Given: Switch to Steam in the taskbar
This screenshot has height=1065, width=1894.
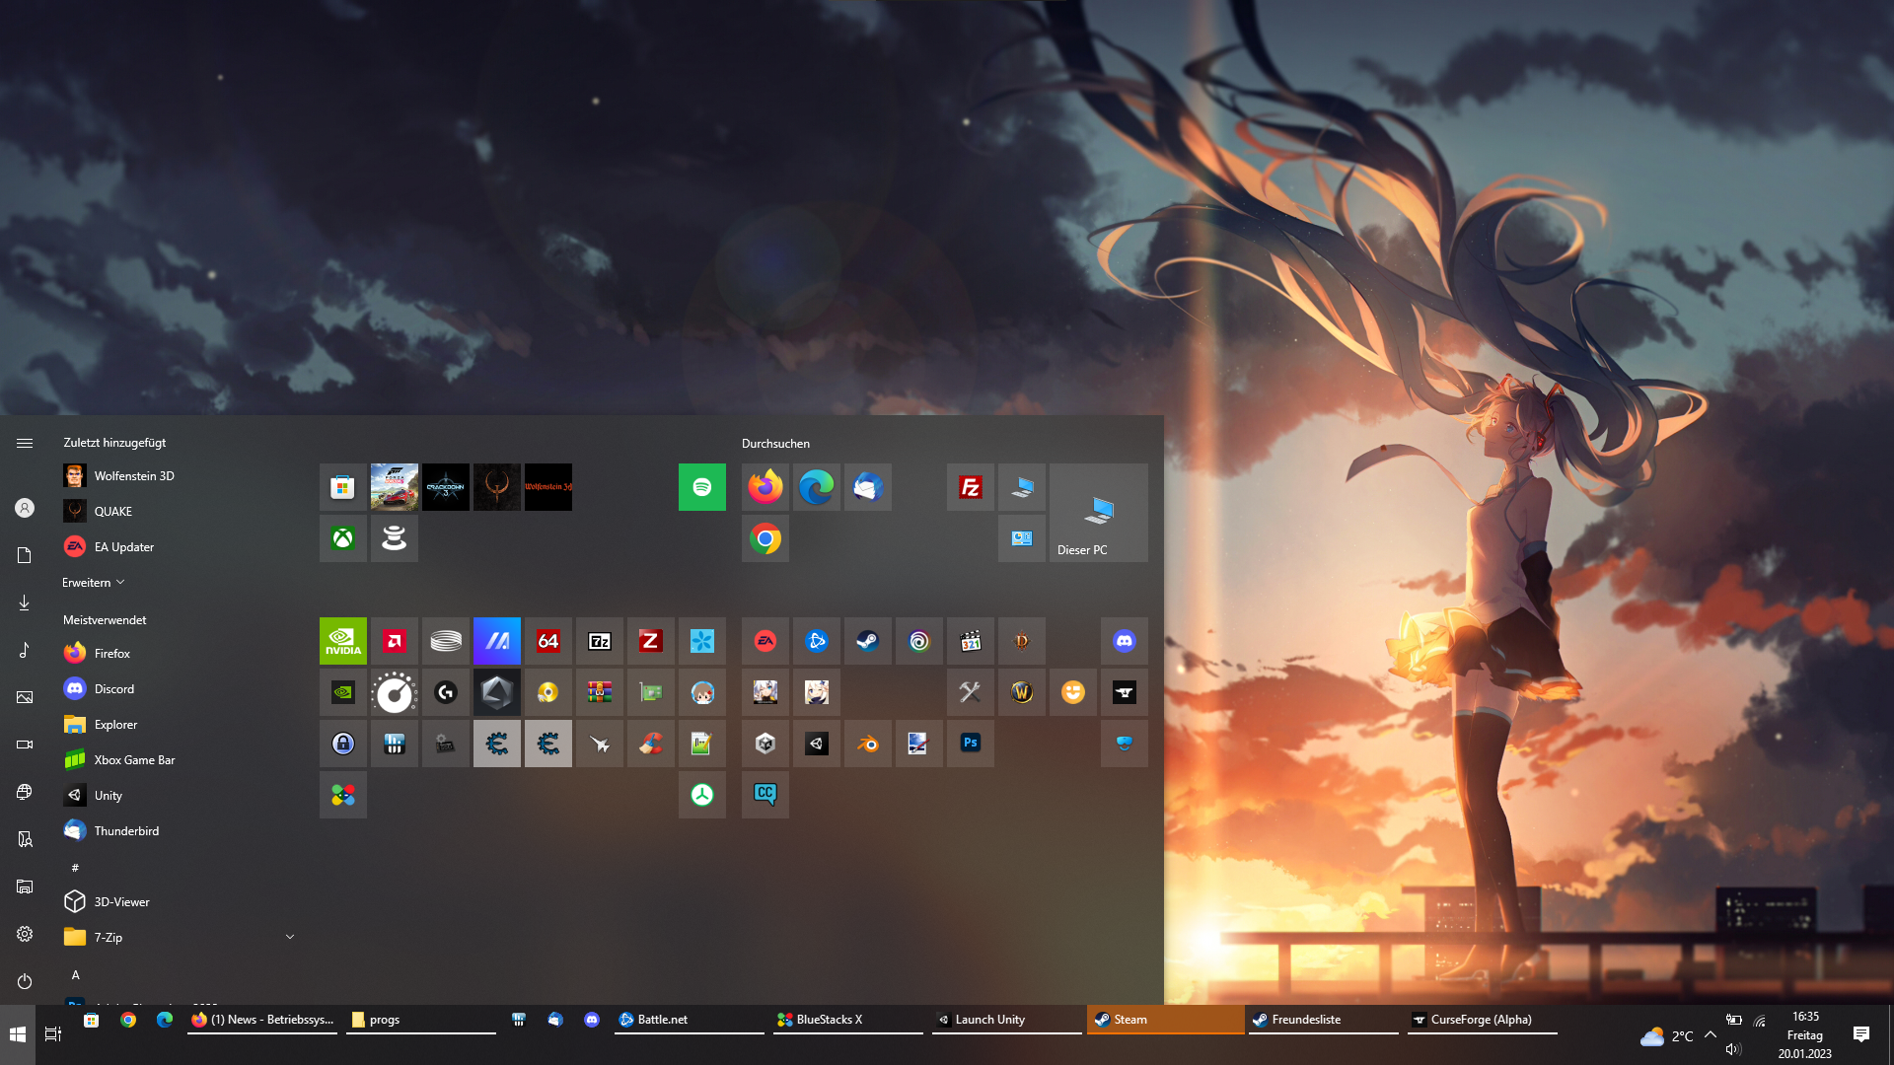Looking at the screenshot, I should pos(1164,1020).
